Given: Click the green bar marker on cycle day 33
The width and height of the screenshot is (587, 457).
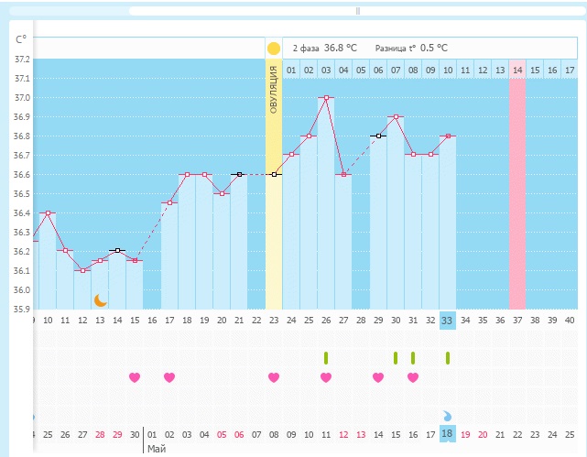Looking at the screenshot, I should pos(448,357).
